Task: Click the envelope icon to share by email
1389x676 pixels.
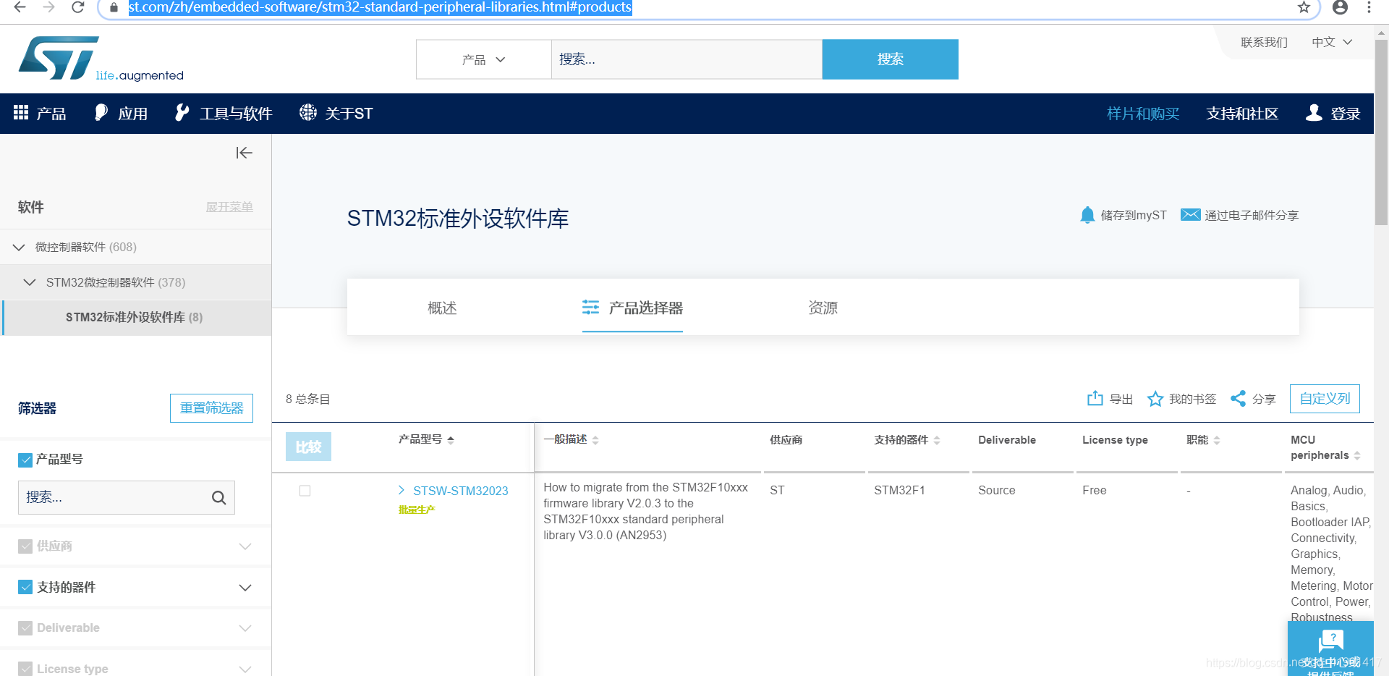Action: point(1190,215)
